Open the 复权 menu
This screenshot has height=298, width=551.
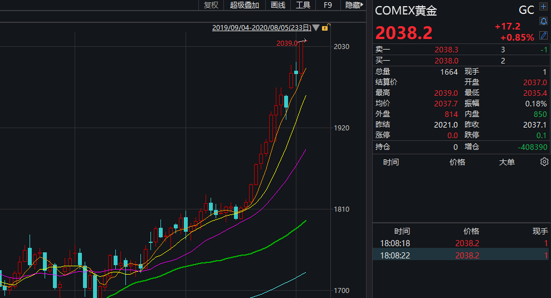(211, 5)
